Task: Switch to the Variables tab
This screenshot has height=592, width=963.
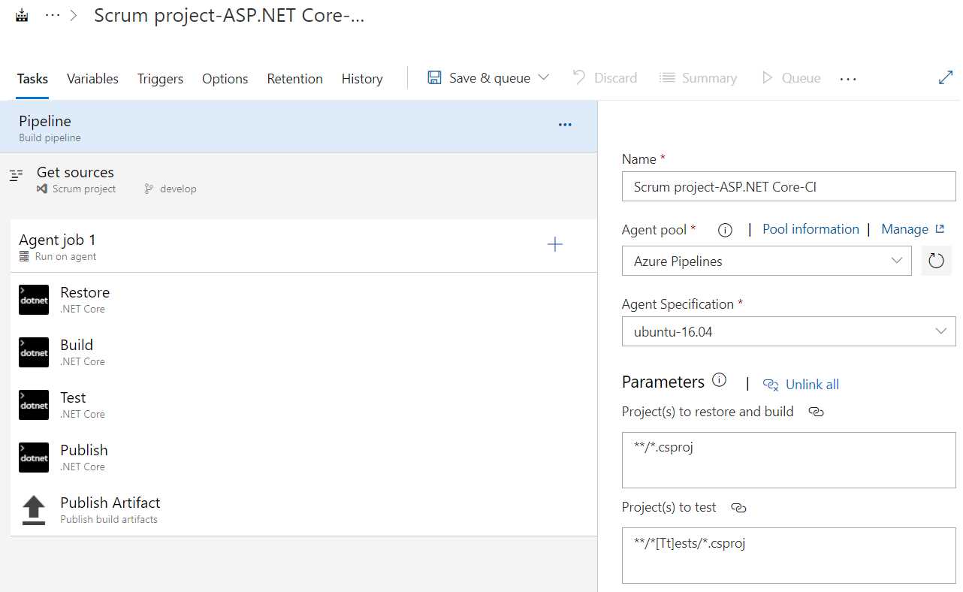Action: click(92, 78)
